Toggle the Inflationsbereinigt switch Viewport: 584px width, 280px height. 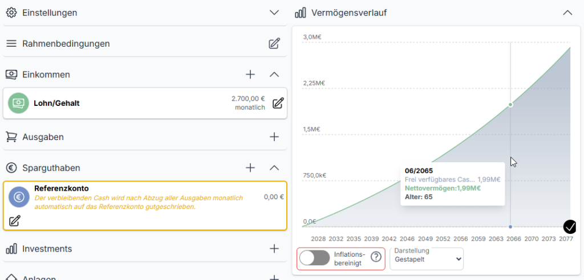coord(315,258)
